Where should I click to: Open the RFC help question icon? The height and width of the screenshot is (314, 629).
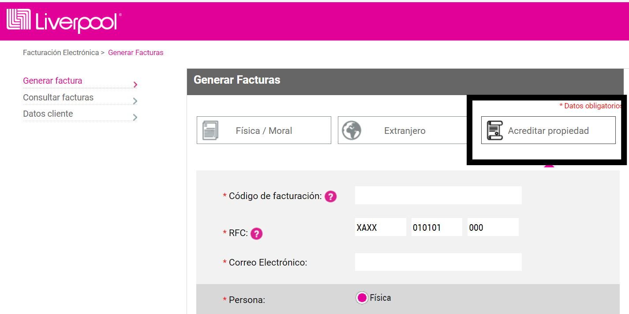(257, 234)
